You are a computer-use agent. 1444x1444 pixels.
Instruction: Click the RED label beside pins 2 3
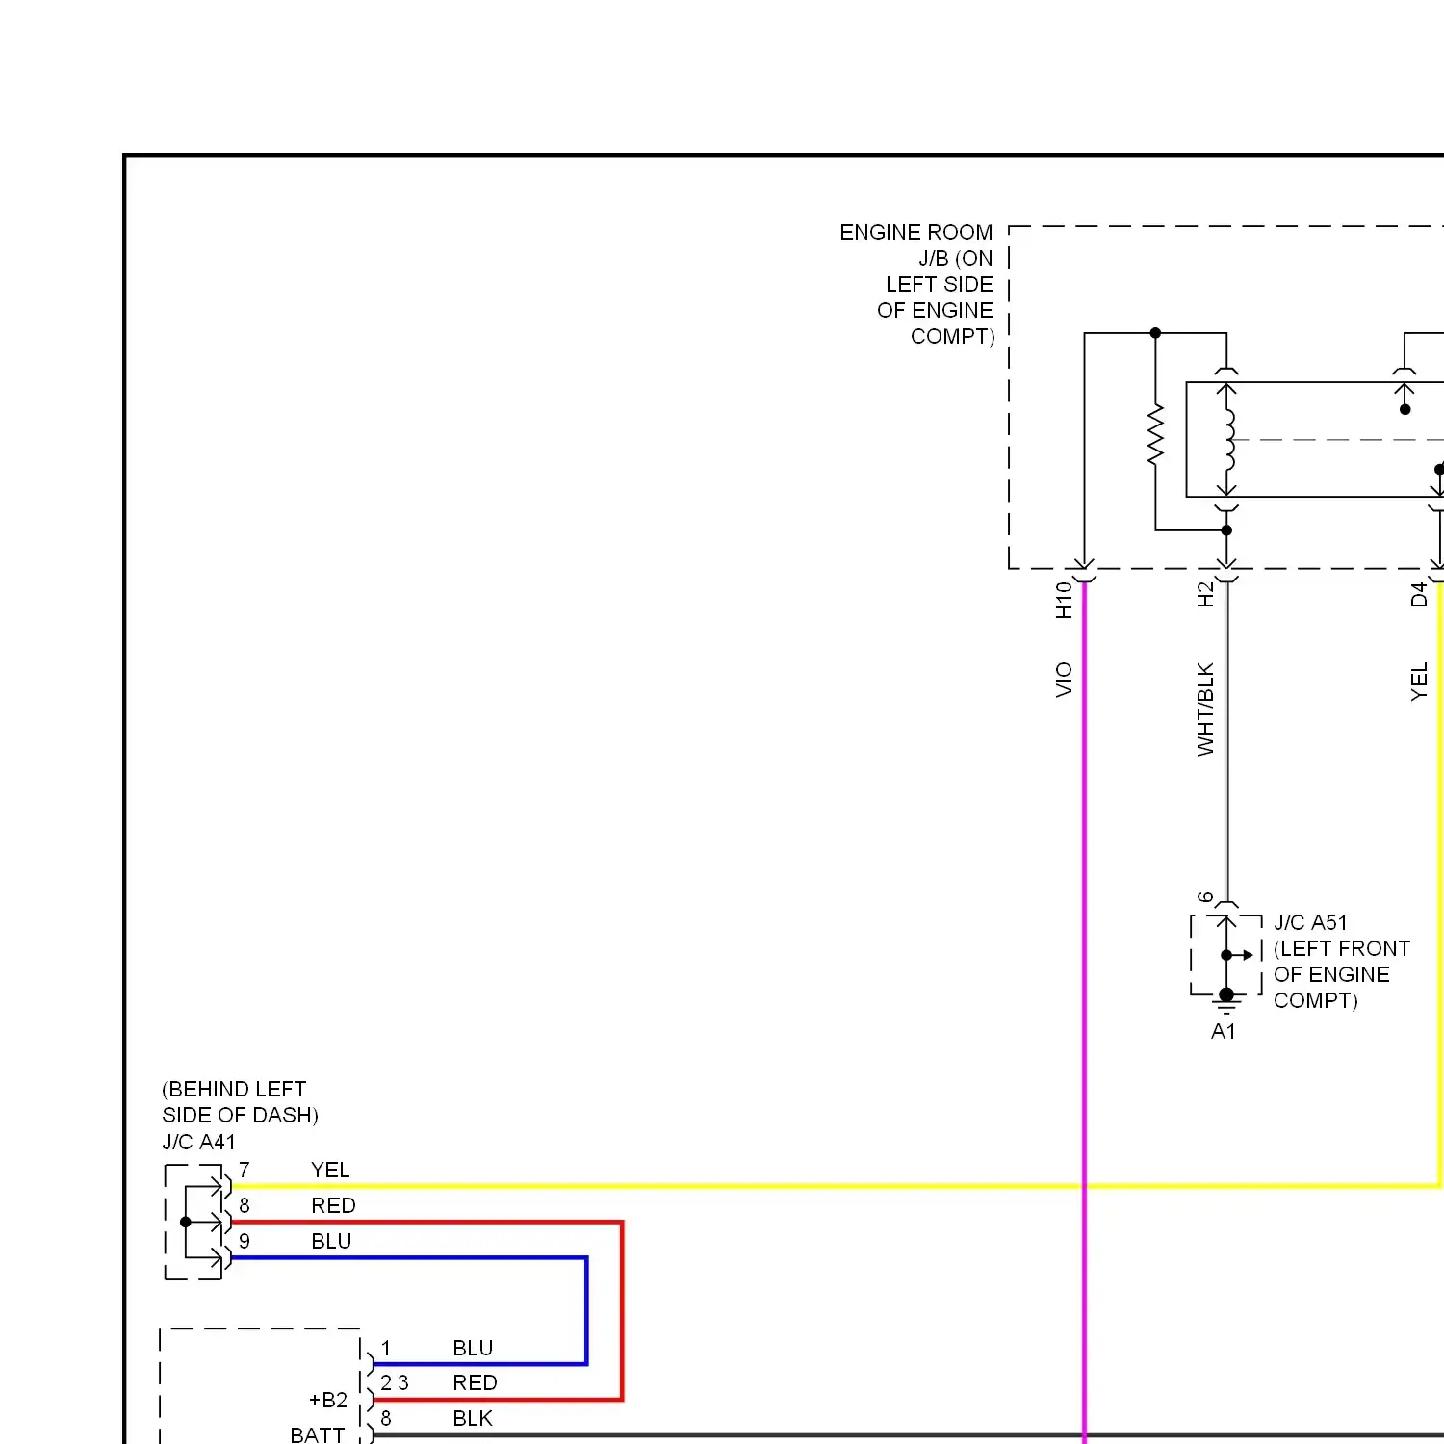pos(475,1383)
